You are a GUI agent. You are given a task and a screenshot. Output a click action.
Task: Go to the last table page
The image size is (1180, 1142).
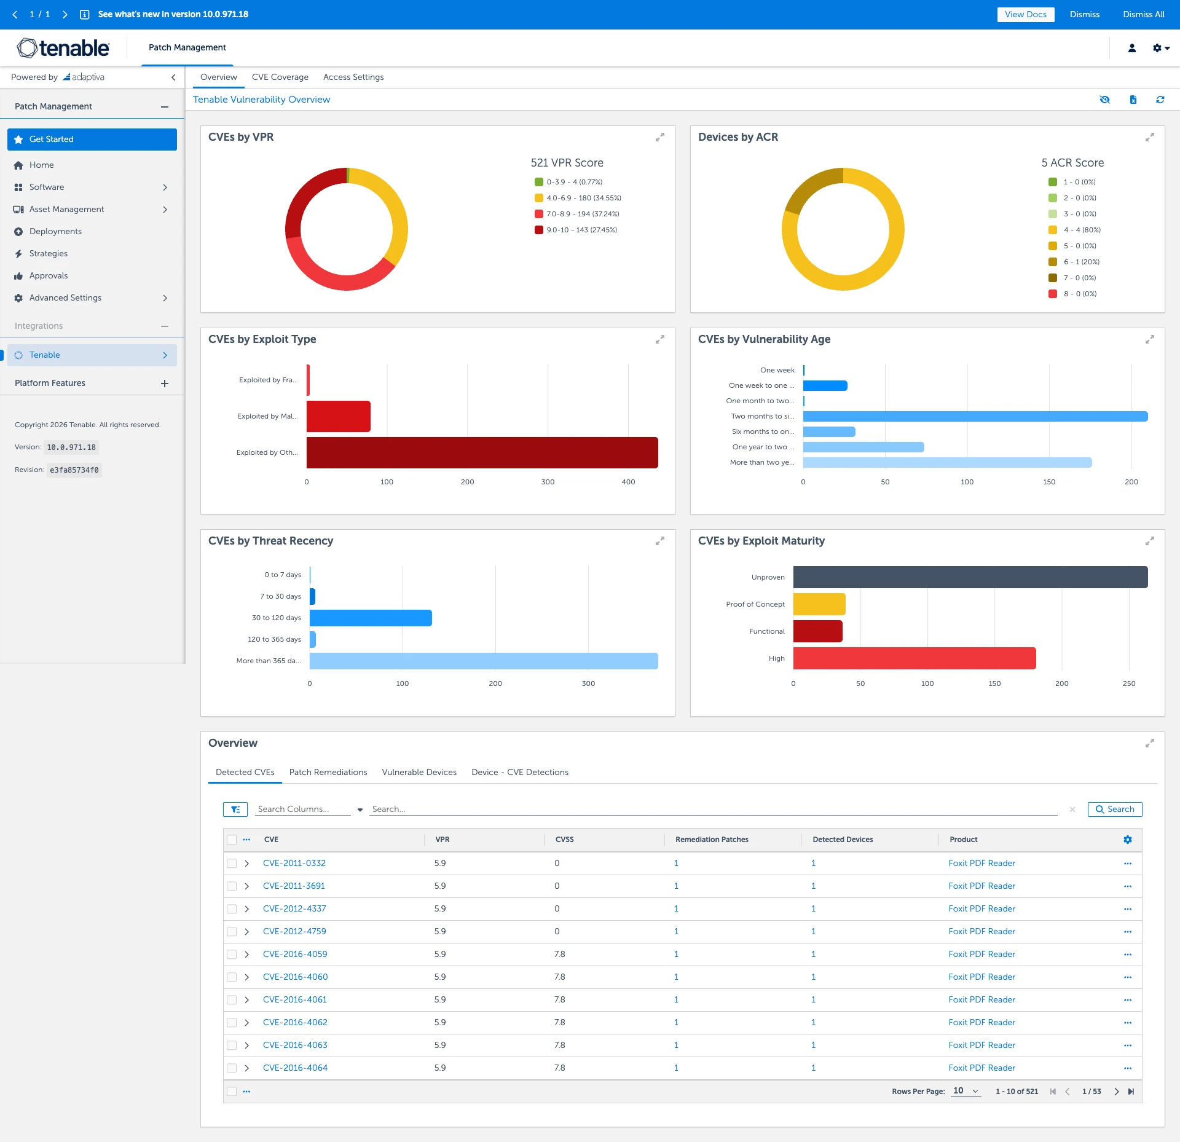(x=1131, y=1092)
